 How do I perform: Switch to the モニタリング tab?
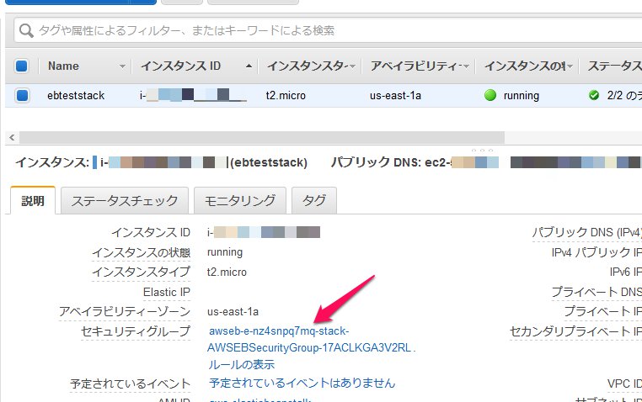pyautogui.click(x=242, y=200)
